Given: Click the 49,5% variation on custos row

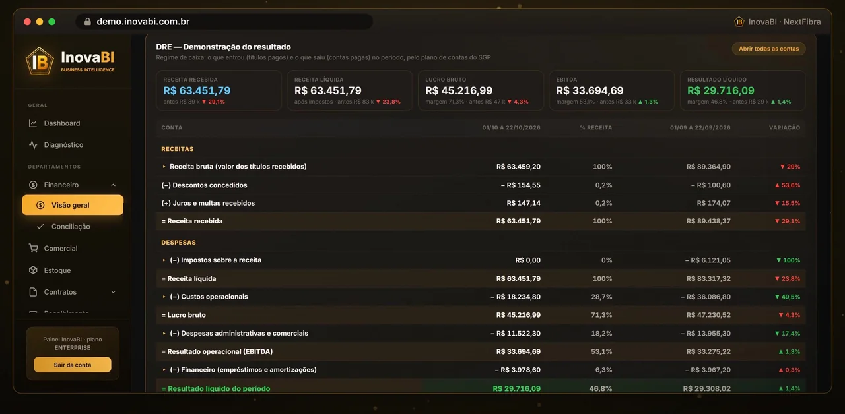Looking at the screenshot, I should click(x=787, y=297).
